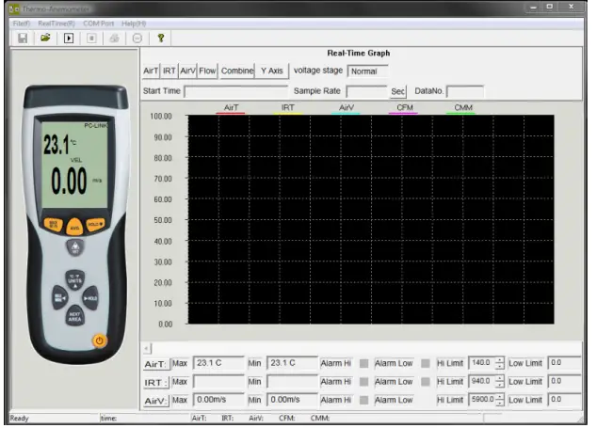Start recording with the play icon

coord(68,38)
